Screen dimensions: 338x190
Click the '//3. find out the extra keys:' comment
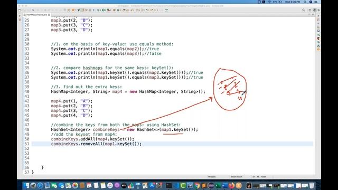click(87, 87)
